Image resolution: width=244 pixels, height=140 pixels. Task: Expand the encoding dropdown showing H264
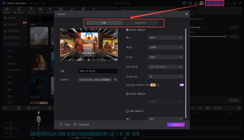pos(165,57)
